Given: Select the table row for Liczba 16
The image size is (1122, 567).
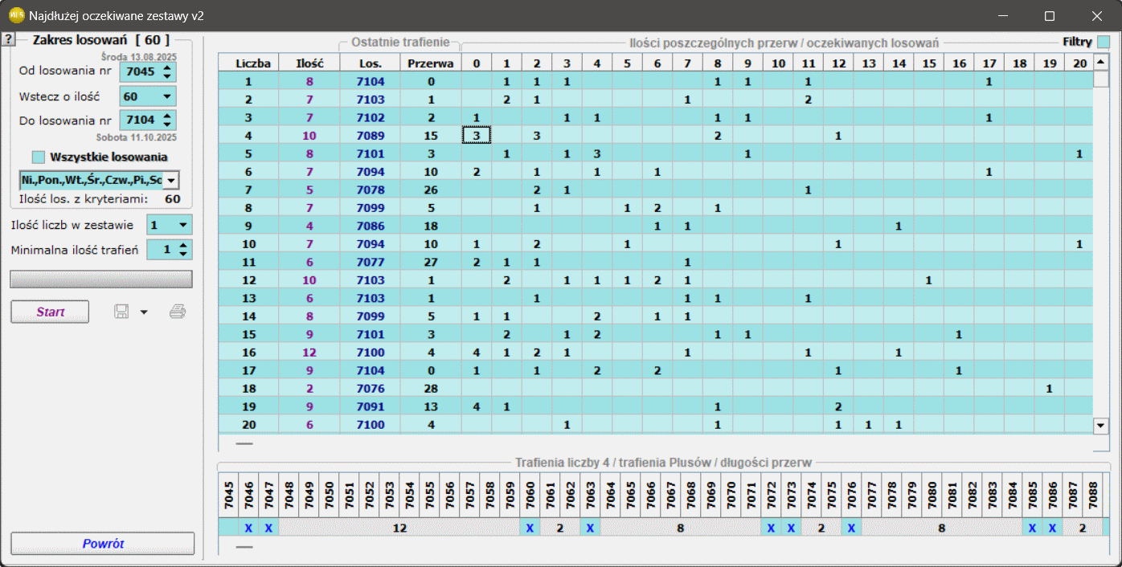Looking at the screenshot, I should [x=248, y=352].
